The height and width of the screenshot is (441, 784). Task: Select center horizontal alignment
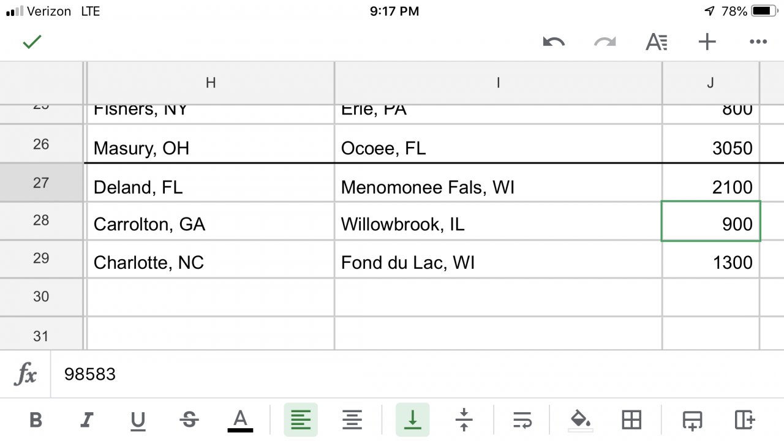(352, 420)
